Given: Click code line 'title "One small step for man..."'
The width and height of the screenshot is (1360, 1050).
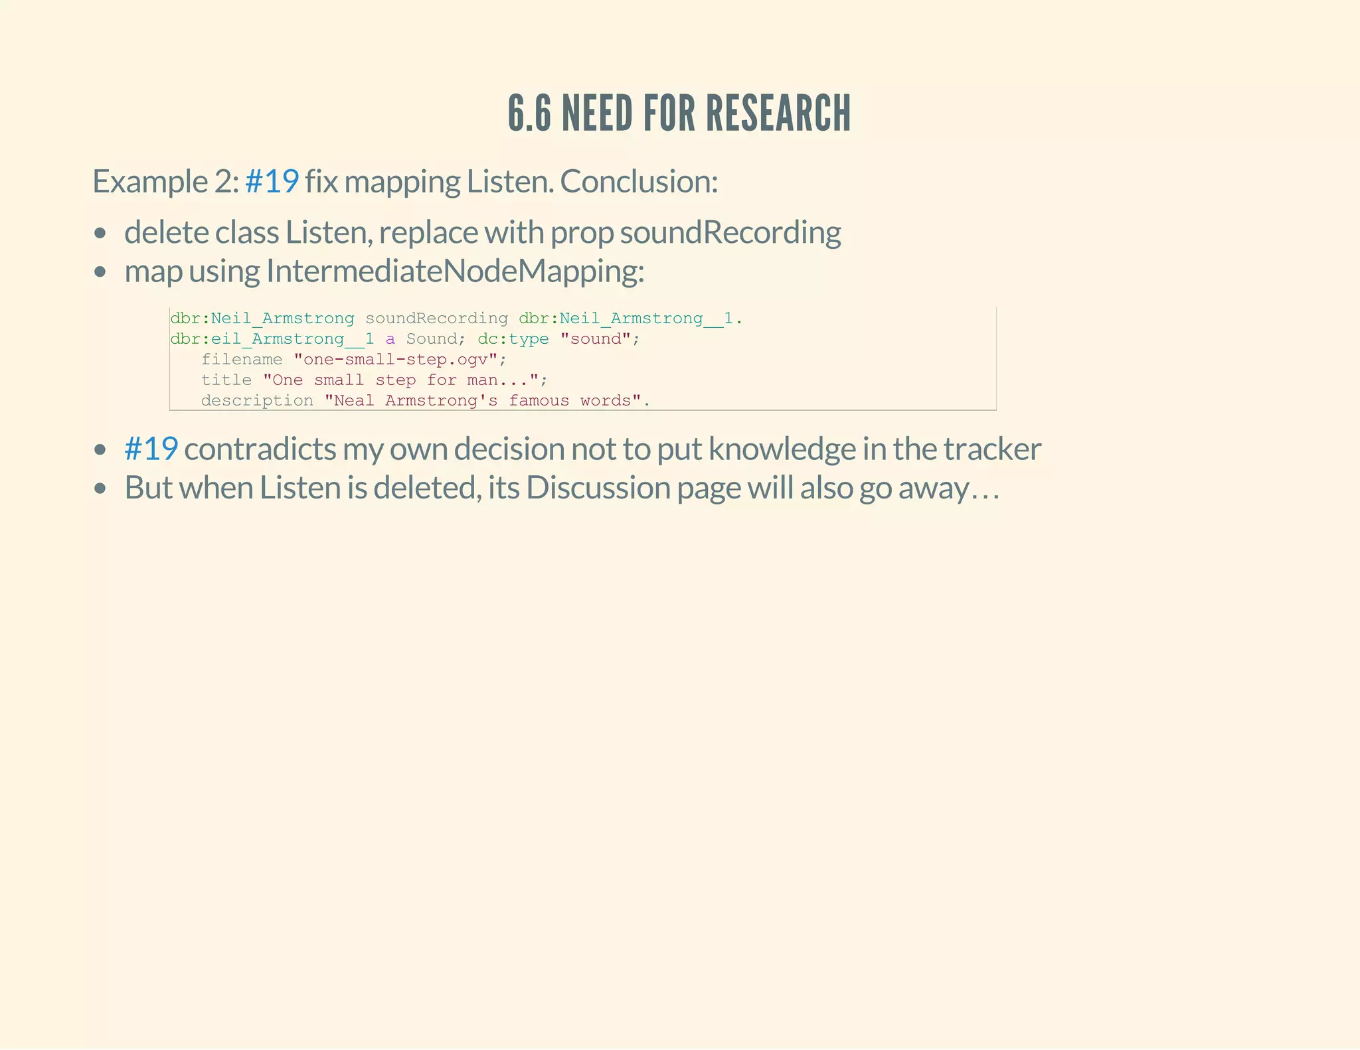Looking at the screenshot, I should [x=375, y=380].
